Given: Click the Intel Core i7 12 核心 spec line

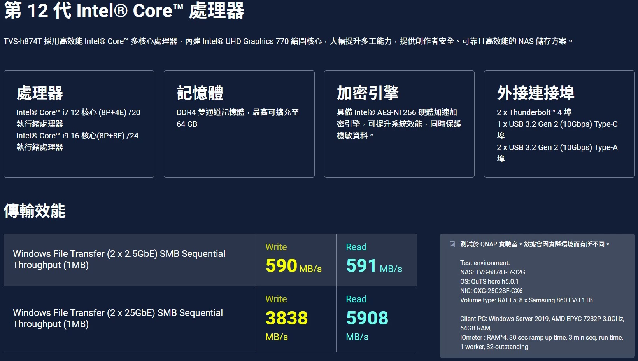Looking at the screenshot, I should click(x=78, y=118).
